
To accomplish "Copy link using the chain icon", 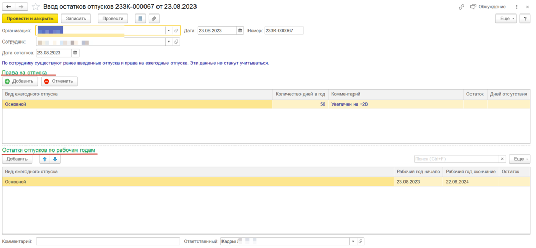I will click(x=461, y=7).
